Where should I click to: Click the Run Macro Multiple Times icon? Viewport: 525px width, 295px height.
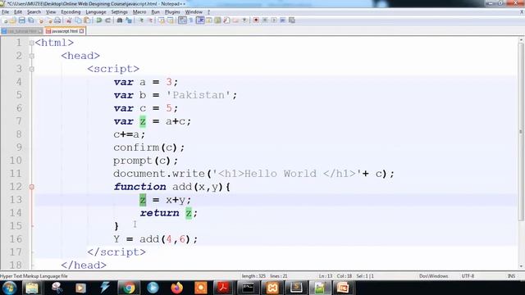(x=282, y=20)
